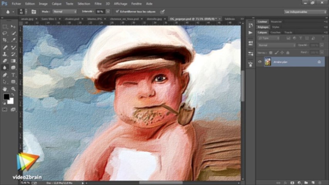Image resolution: width=329 pixels, height=185 pixels.
Task: Select the Zoom tool
Action: [x=13, y=89]
